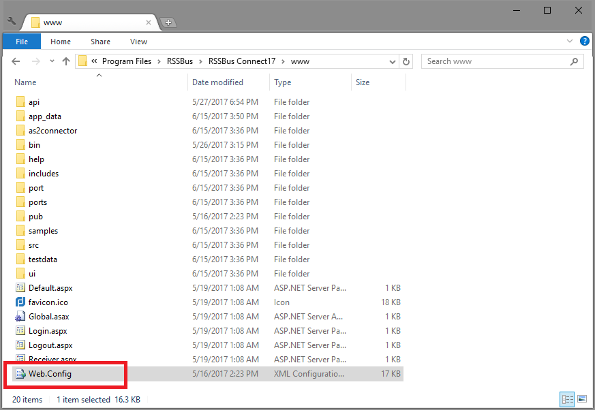Navigate to RSSBus in breadcrumb
Screen dimensions: 595x410
click(x=180, y=61)
